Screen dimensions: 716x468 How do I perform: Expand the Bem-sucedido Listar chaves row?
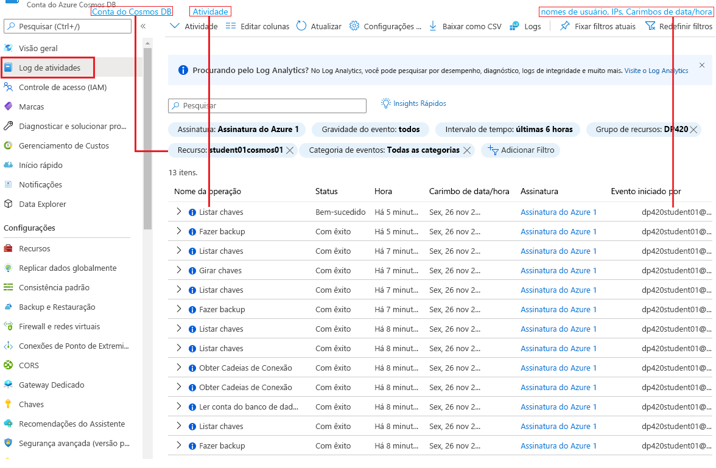[179, 211]
